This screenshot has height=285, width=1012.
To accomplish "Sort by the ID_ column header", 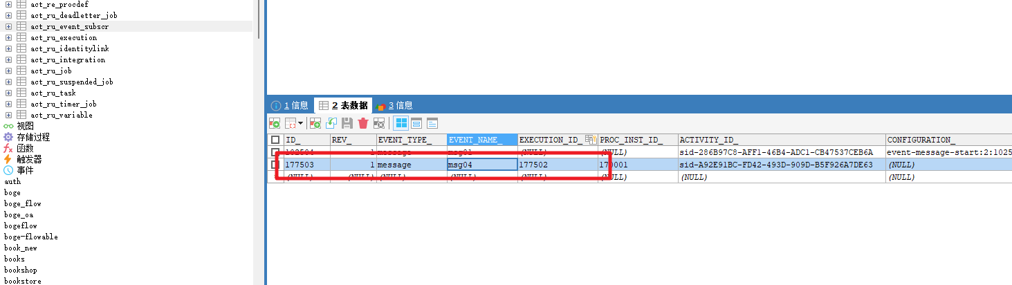I will pyautogui.click(x=307, y=140).
